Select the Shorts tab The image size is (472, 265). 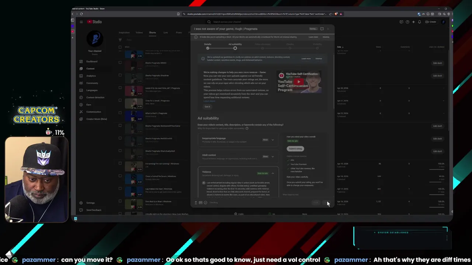pos(152,32)
